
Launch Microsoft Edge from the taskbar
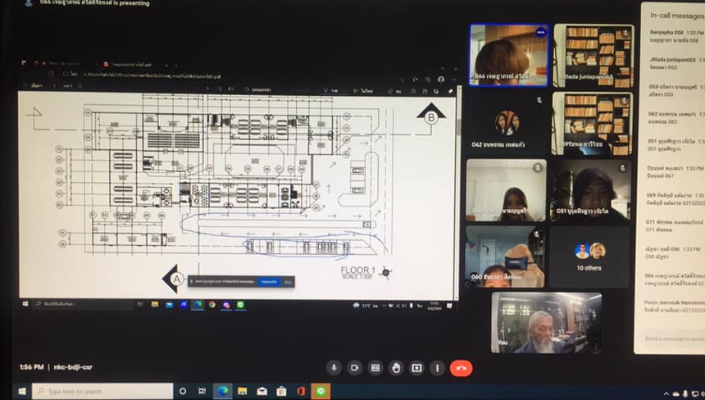click(222, 391)
